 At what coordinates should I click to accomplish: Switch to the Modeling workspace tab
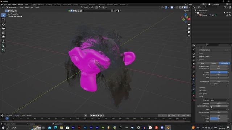point(41,5)
